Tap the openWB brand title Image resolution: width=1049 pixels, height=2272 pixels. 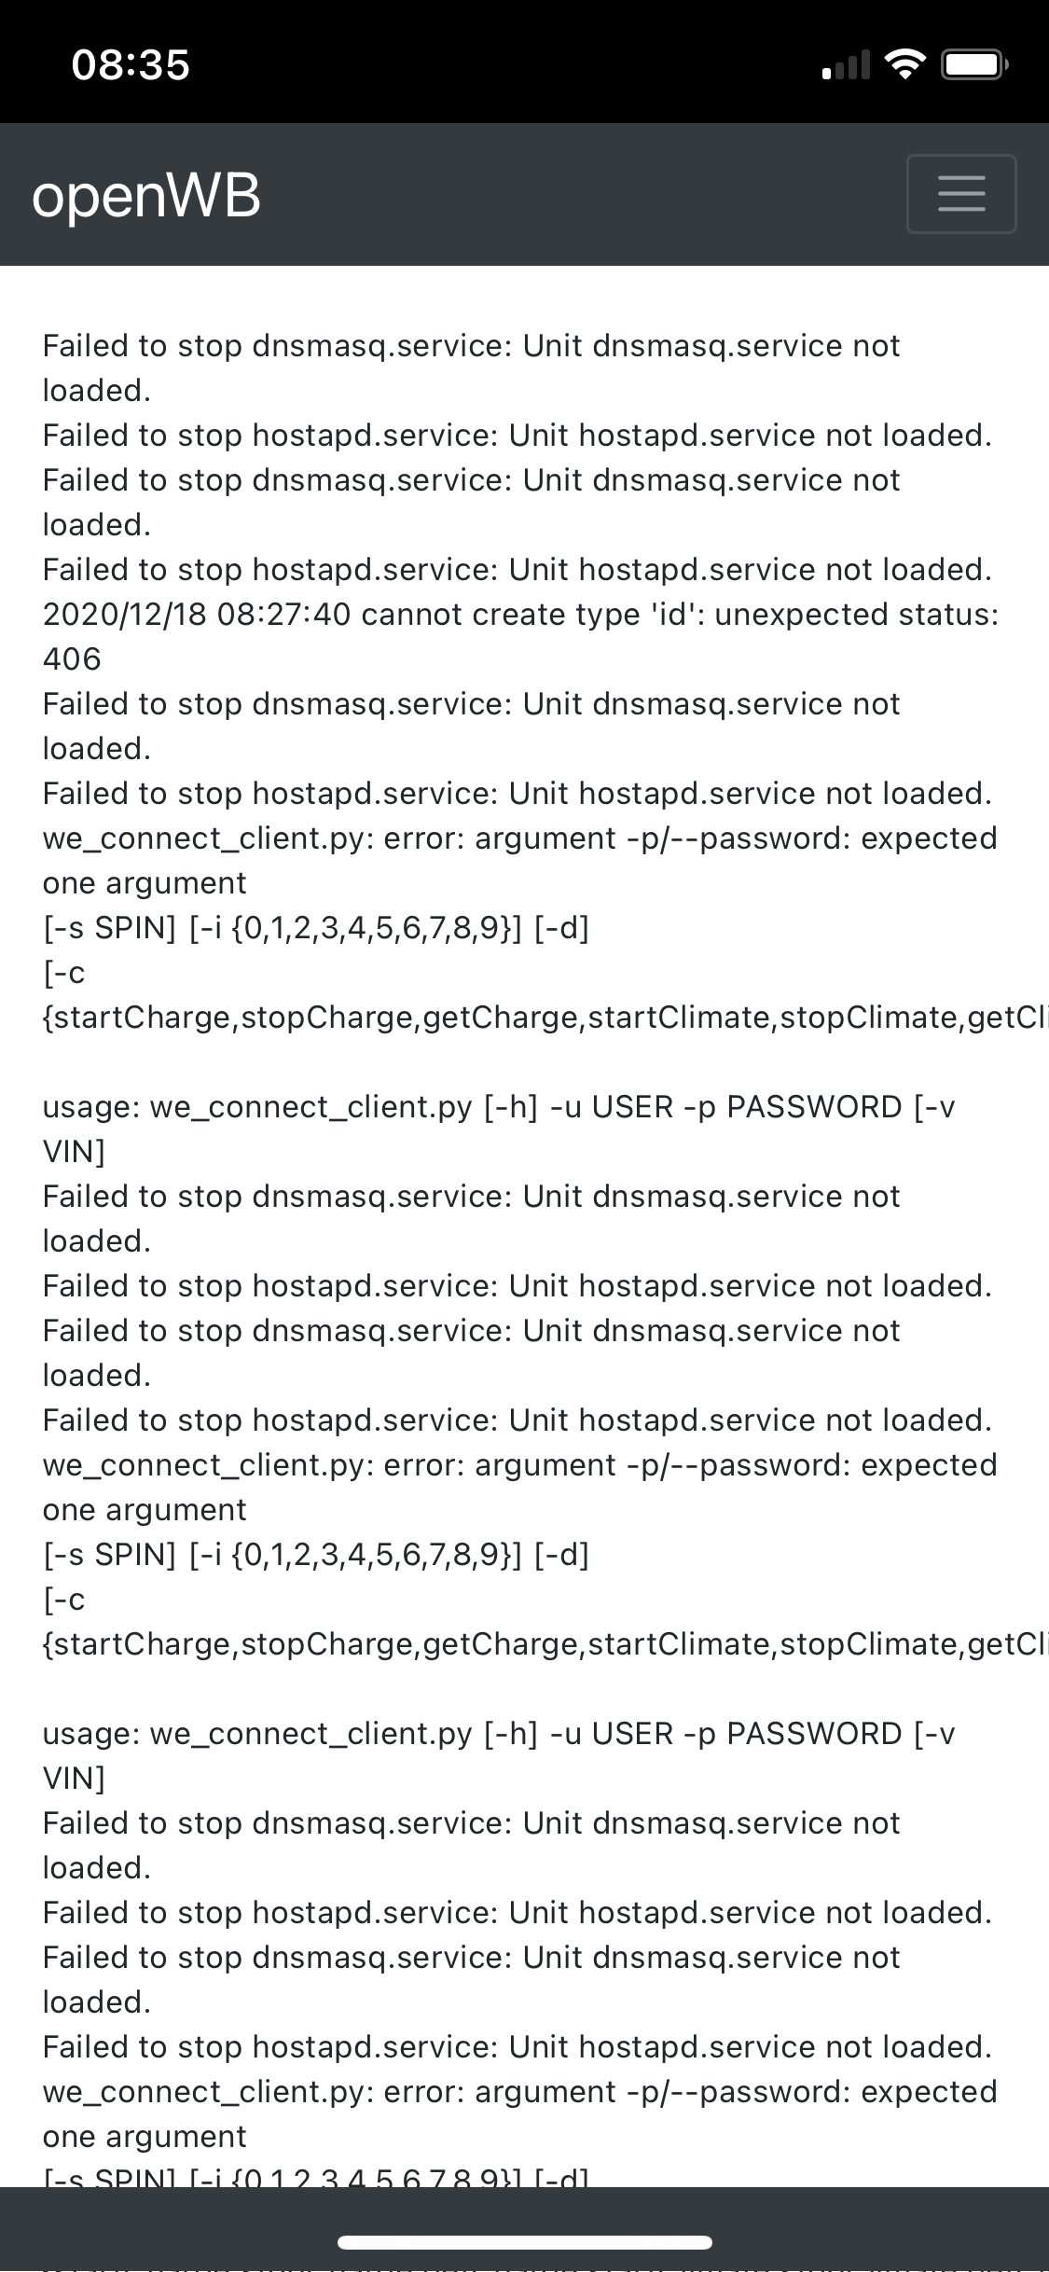[146, 196]
